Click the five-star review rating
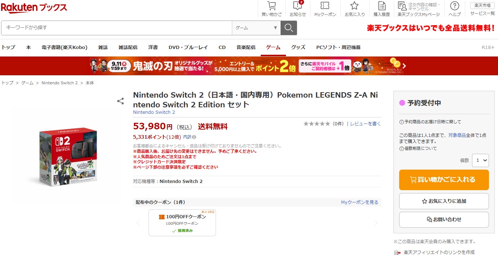The width and height of the screenshot is (498, 255). (317, 124)
